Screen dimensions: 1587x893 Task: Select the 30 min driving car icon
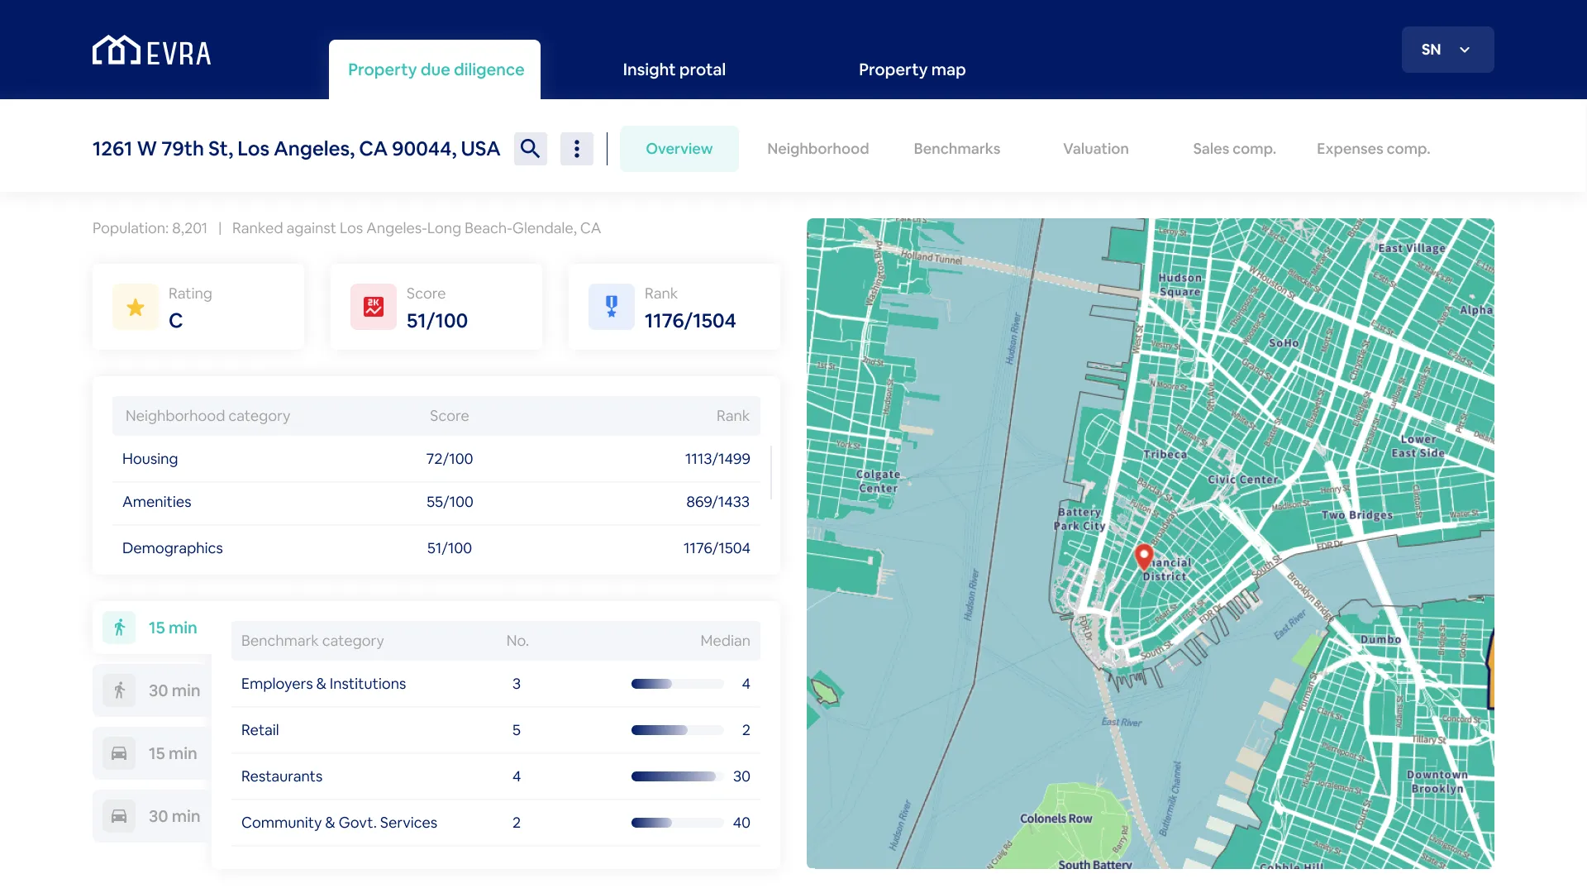coord(119,816)
